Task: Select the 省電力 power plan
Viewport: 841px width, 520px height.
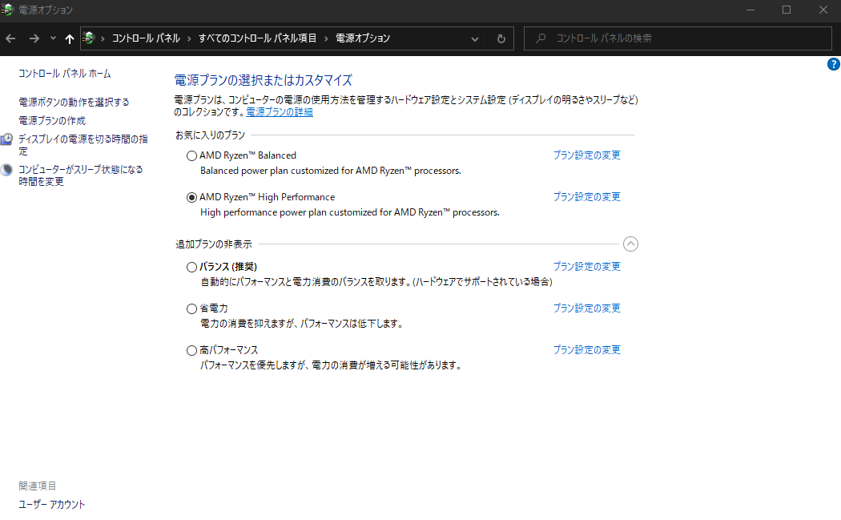Action: (191, 308)
